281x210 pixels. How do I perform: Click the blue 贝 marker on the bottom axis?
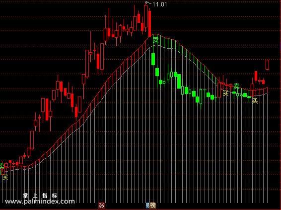pos(147,205)
